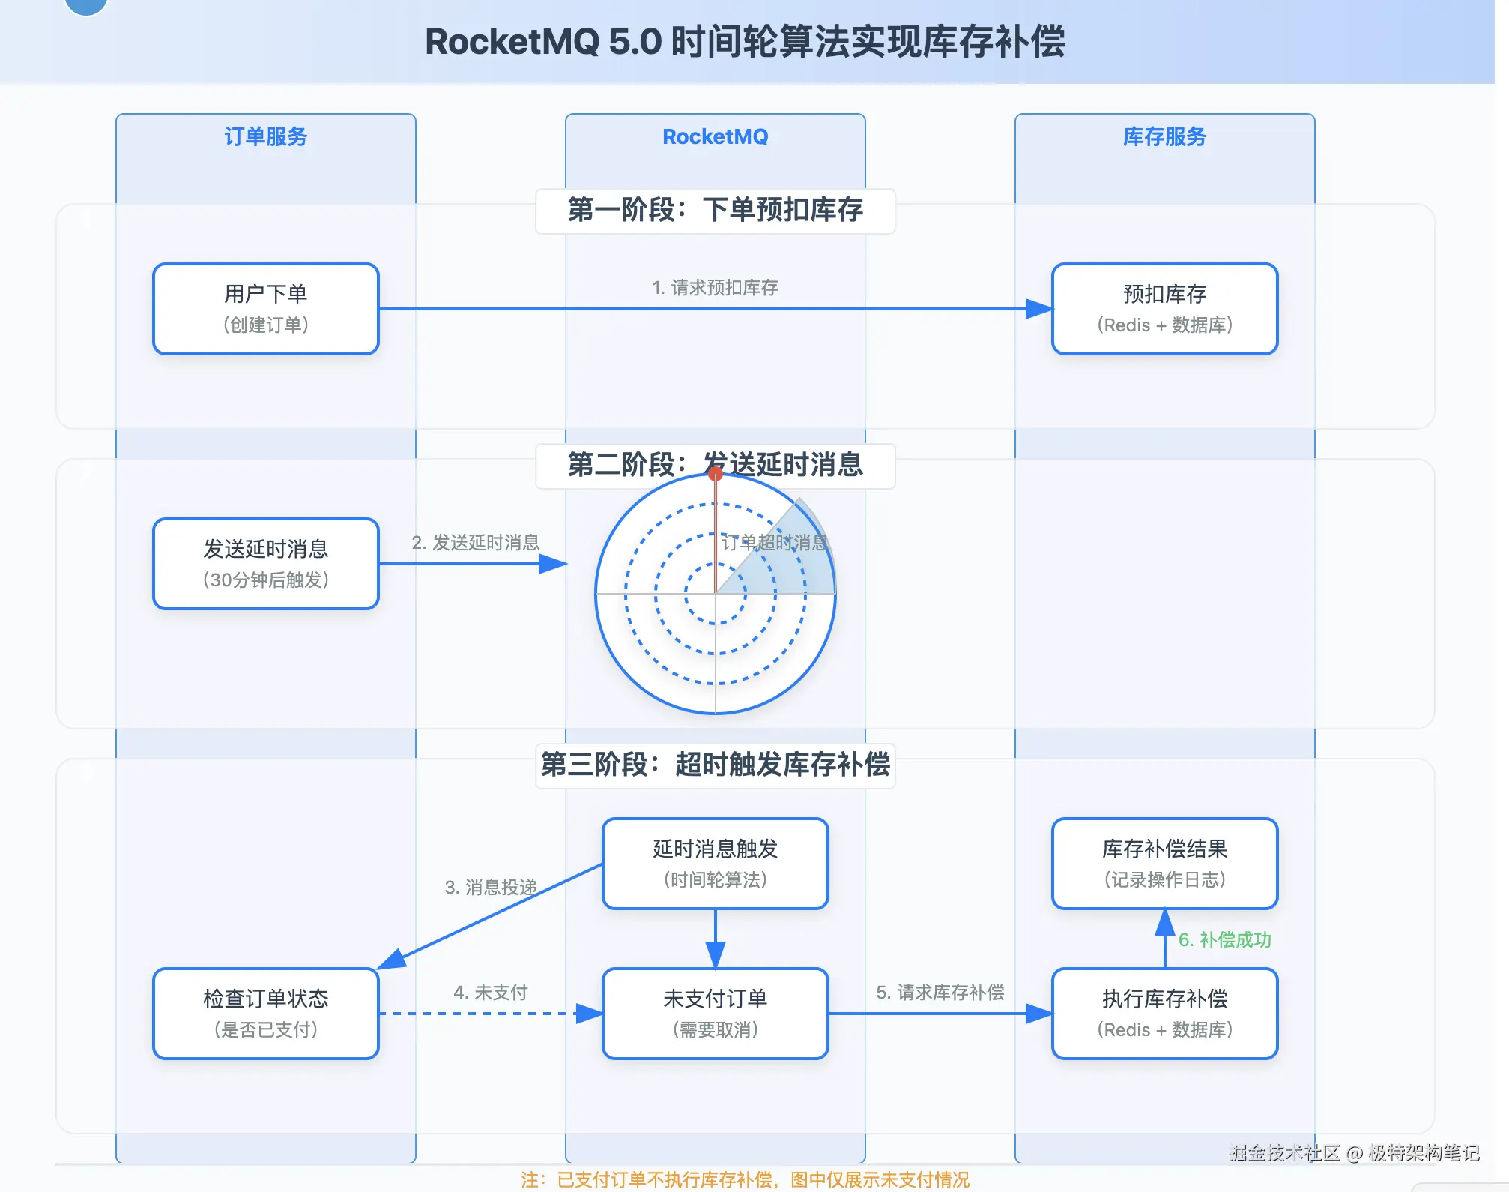
Task: Click the 6. 补偿成功 green label
Action: tap(1224, 939)
